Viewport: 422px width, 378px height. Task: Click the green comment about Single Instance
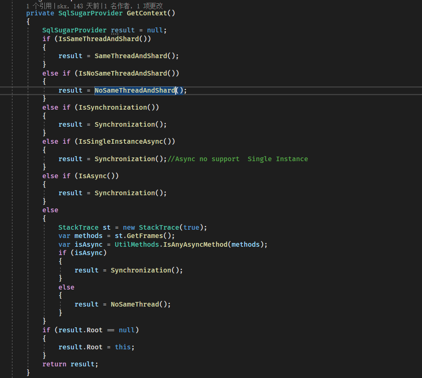[x=237, y=159]
